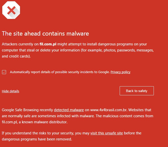Click the red X malware warning icon
Image resolution: width=168 pixels, height=147 pixels.
11,10
